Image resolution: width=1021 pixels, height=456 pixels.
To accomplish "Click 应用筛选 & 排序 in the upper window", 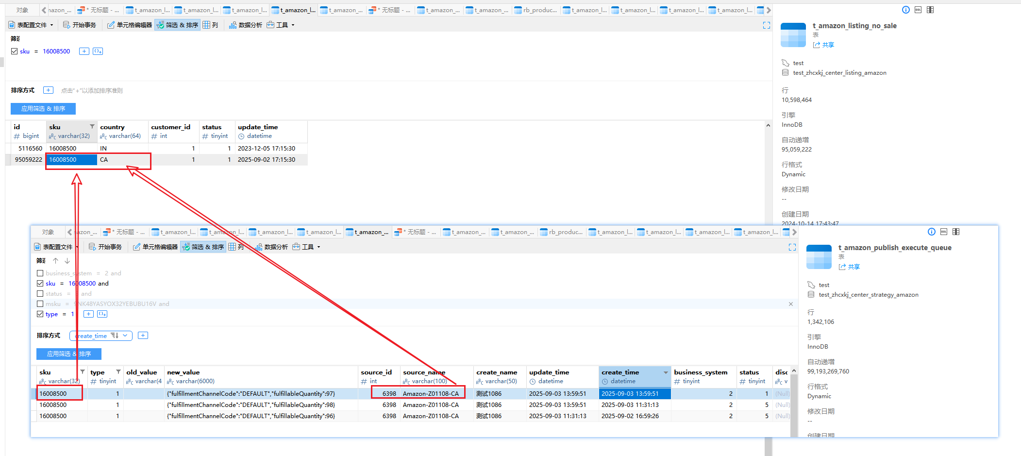I will [43, 109].
